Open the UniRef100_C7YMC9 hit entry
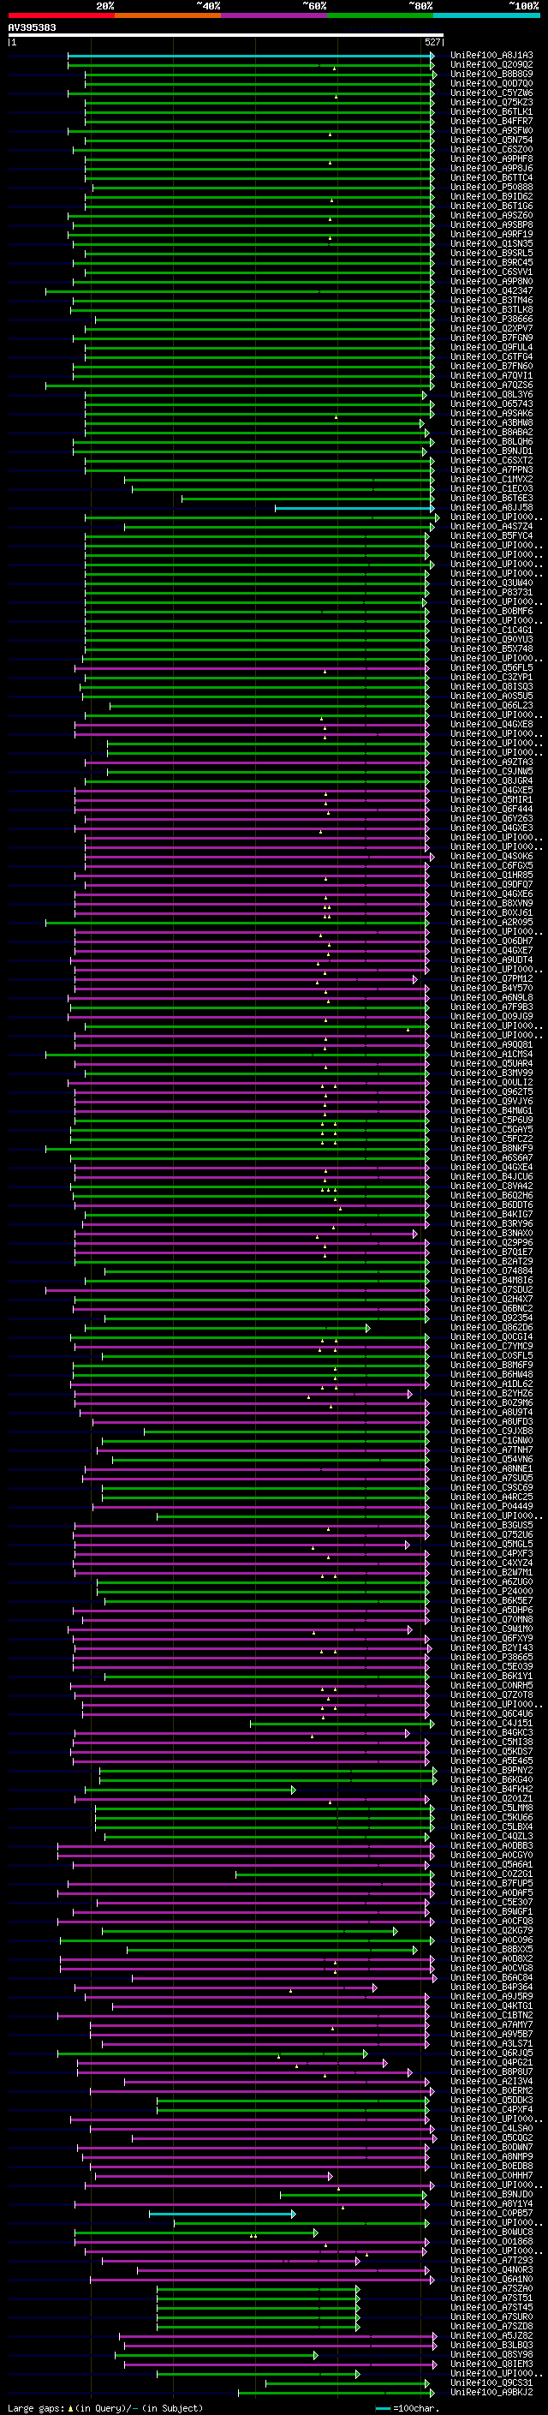Viewport: 548px width, 2415px height. click(x=491, y=1346)
